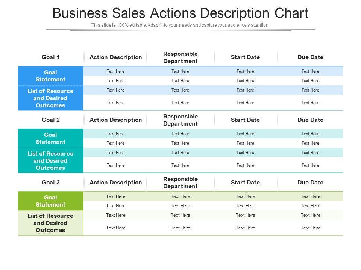Screen dimensions: 361x270
Task: Select "Responsible Department" header in the Goal 2 row
Action: point(180,120)
